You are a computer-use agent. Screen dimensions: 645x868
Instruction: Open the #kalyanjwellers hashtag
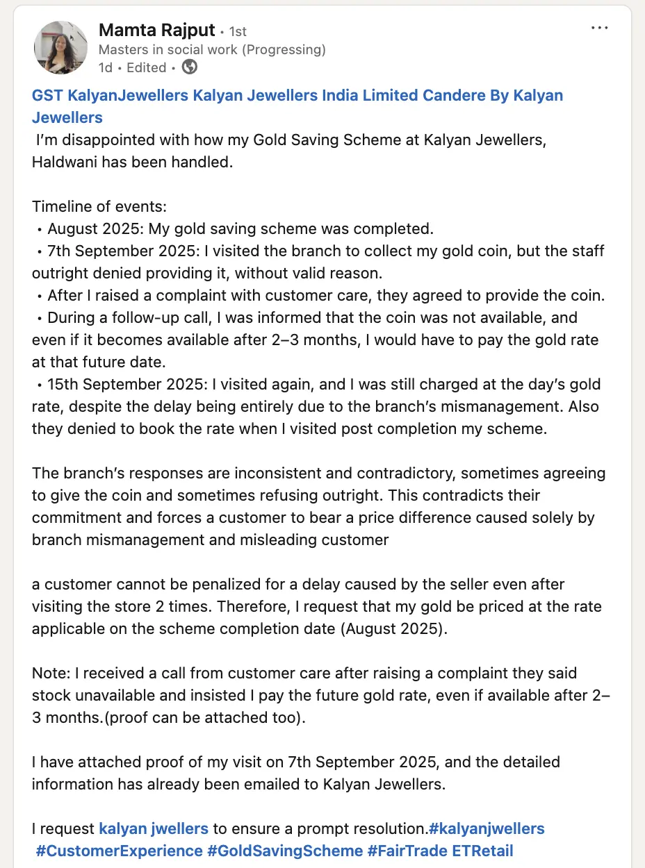[487, 828]
